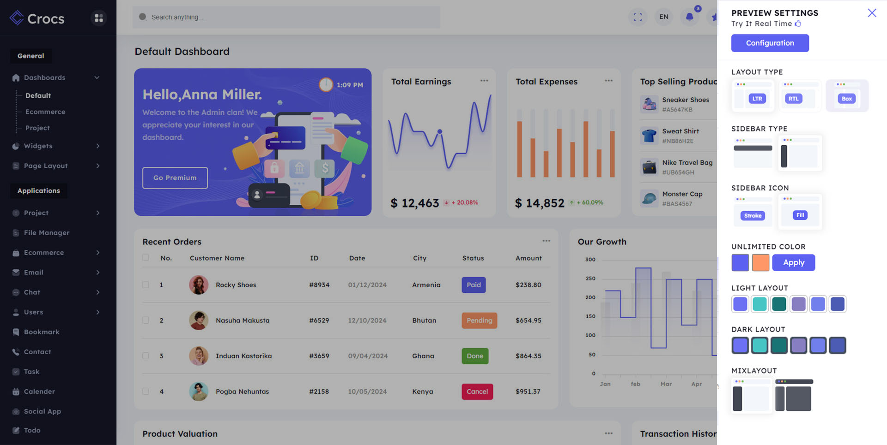Open the notifications bell icon

pos(689,17)
